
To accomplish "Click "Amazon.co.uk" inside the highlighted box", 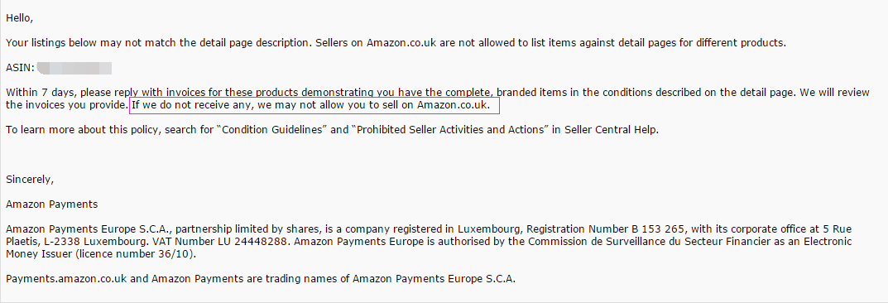I will click(453, 105).
